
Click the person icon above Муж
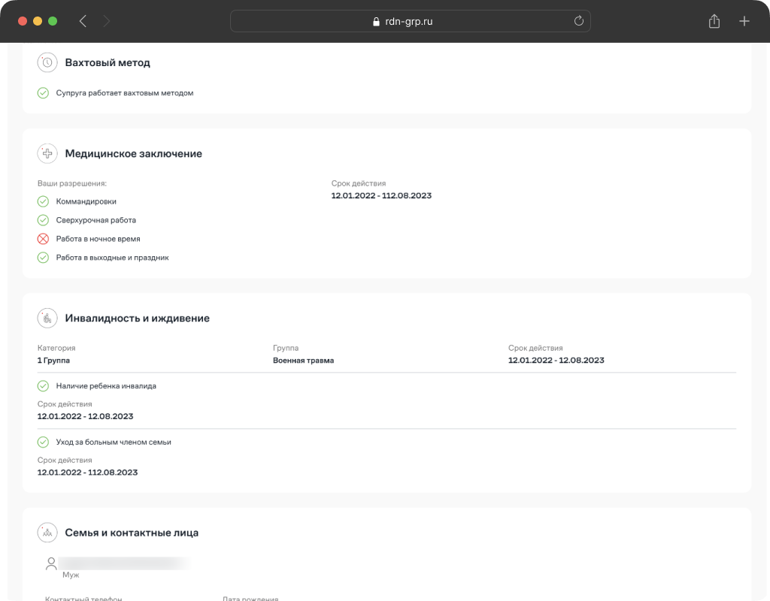point(51,563)
